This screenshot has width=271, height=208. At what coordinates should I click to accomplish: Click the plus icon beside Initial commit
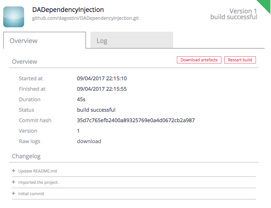(x=13, y=193)
